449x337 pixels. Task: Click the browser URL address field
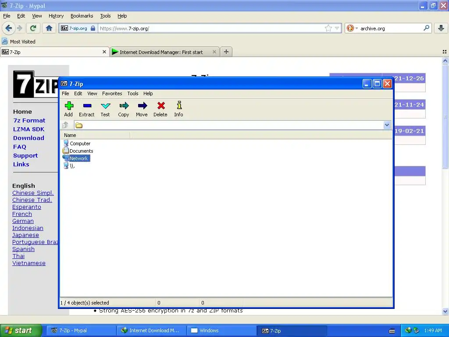pyautogui.click(x=211, y=29)
